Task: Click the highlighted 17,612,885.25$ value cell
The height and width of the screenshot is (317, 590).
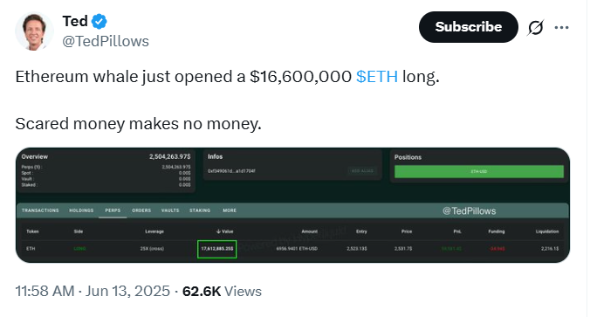Action: 216,249
